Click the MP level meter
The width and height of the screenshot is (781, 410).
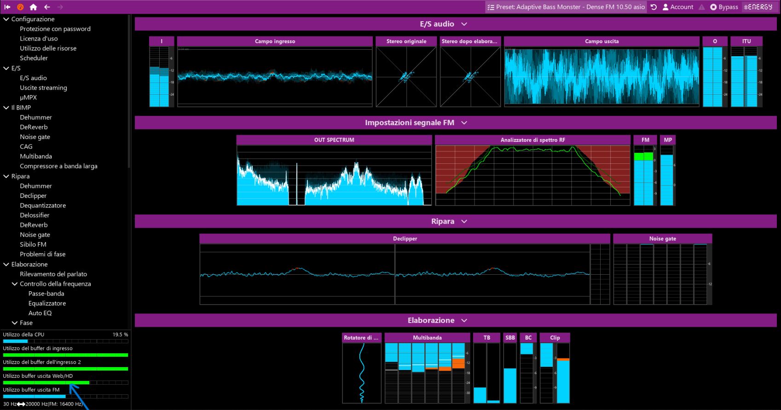click(668, 175)
